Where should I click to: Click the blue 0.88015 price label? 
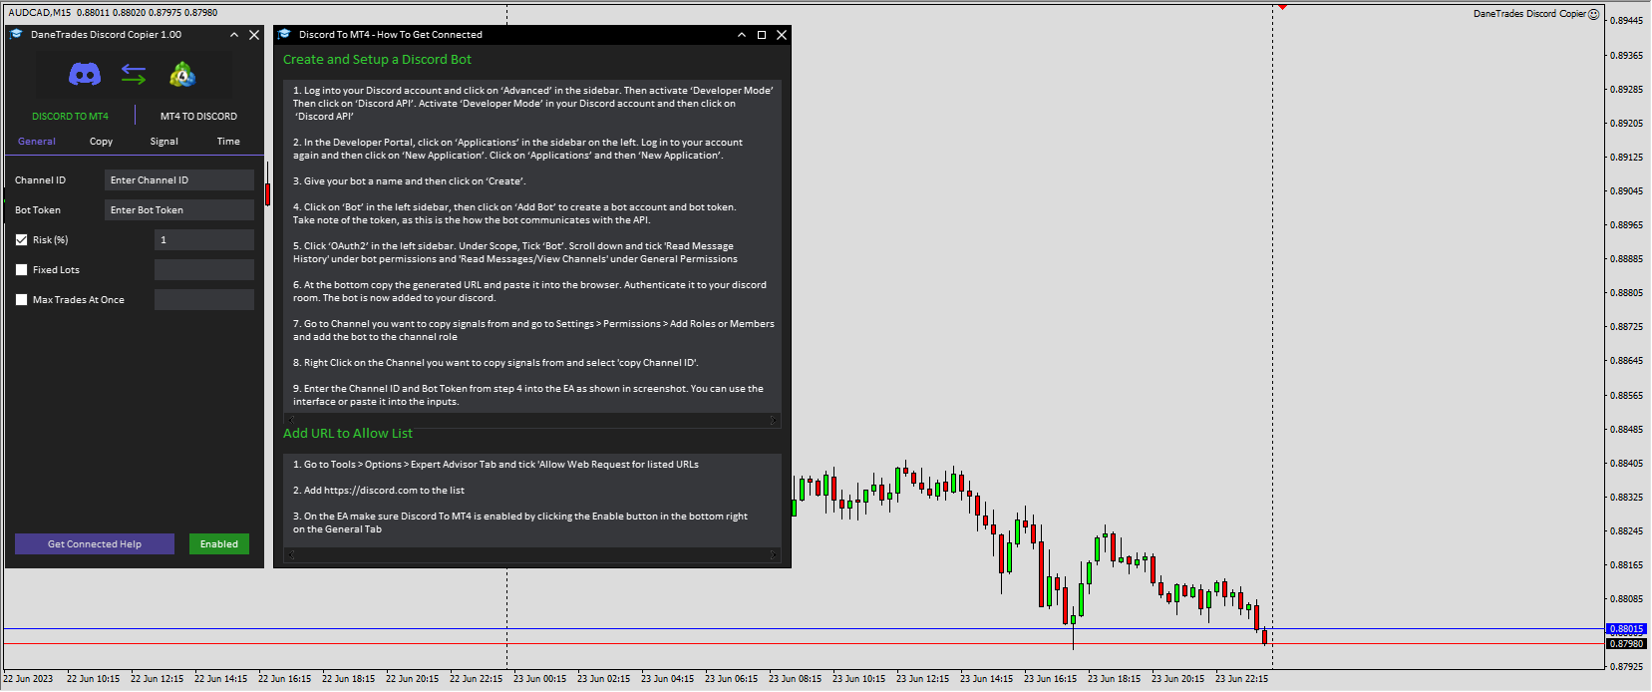click(1626, 629)
